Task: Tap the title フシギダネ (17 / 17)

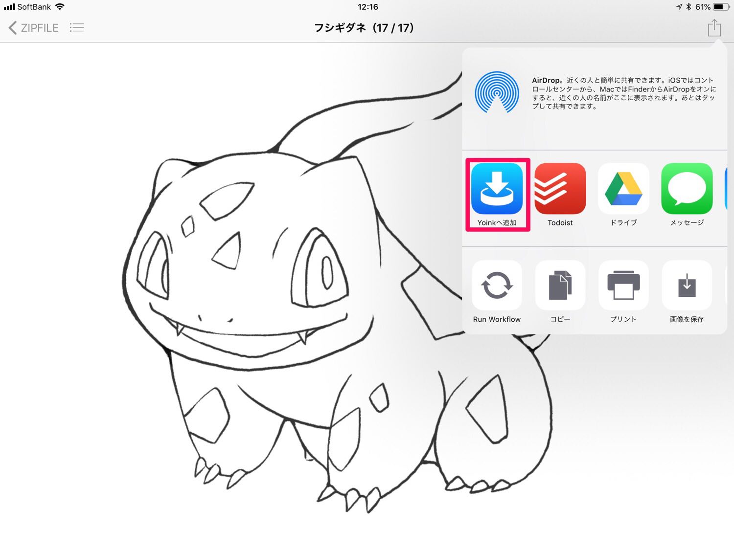Action: pyautogui.click(x=364, y=28)
